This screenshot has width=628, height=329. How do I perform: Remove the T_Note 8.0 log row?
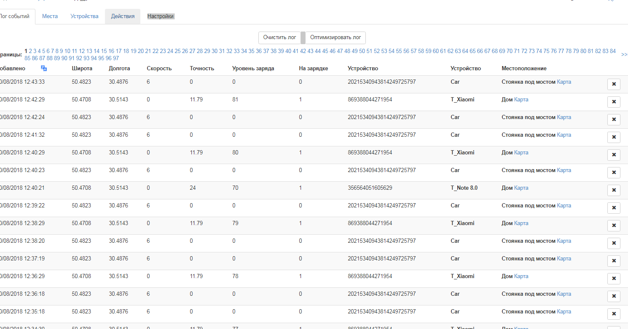(x=614, y=190)
